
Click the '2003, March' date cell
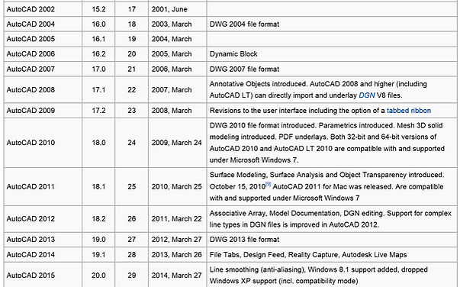pyautogui.click(x=178, y=24)
